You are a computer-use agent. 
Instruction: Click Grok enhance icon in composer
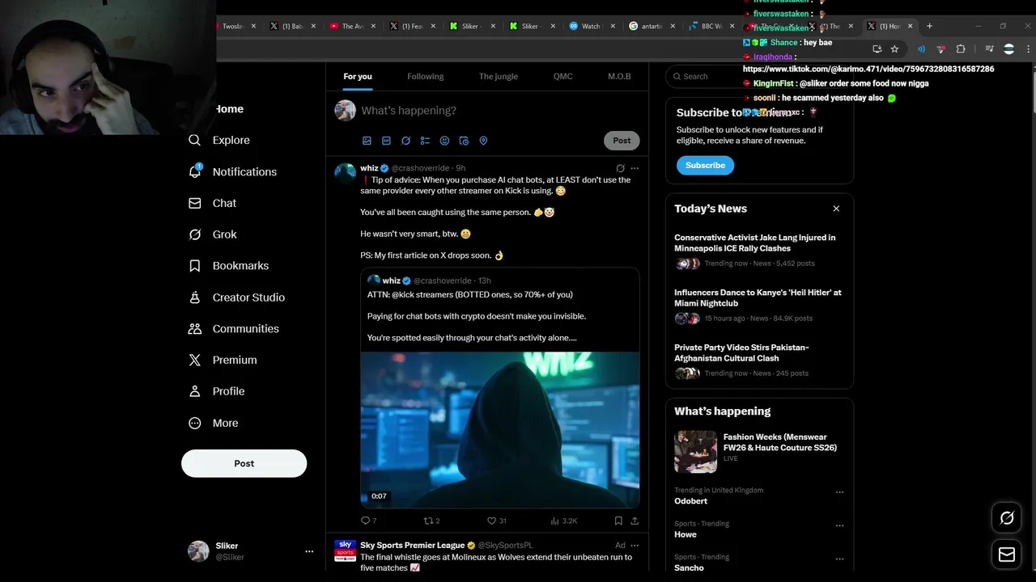(405, 141)
